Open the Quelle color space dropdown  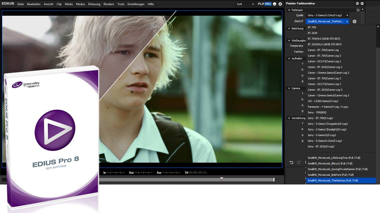click(327, 15)
